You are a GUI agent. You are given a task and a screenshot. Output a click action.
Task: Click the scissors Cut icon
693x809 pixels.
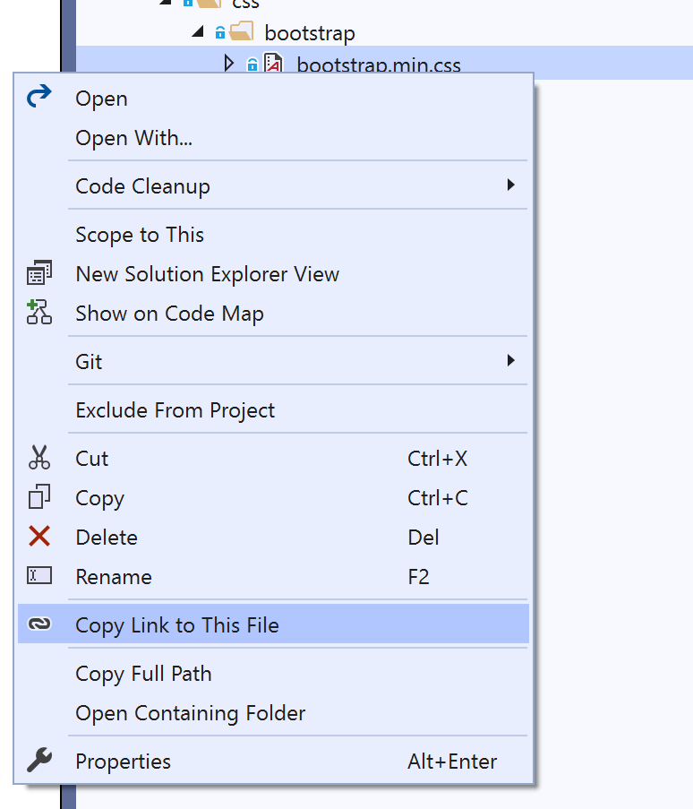click(39, 459)
